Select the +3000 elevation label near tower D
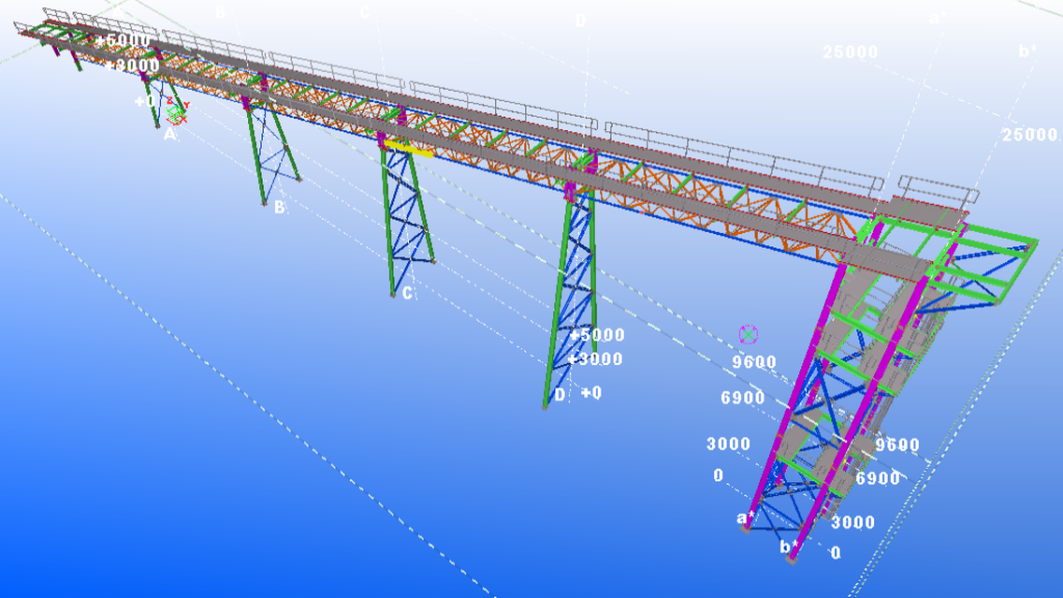 coord(595,359)
